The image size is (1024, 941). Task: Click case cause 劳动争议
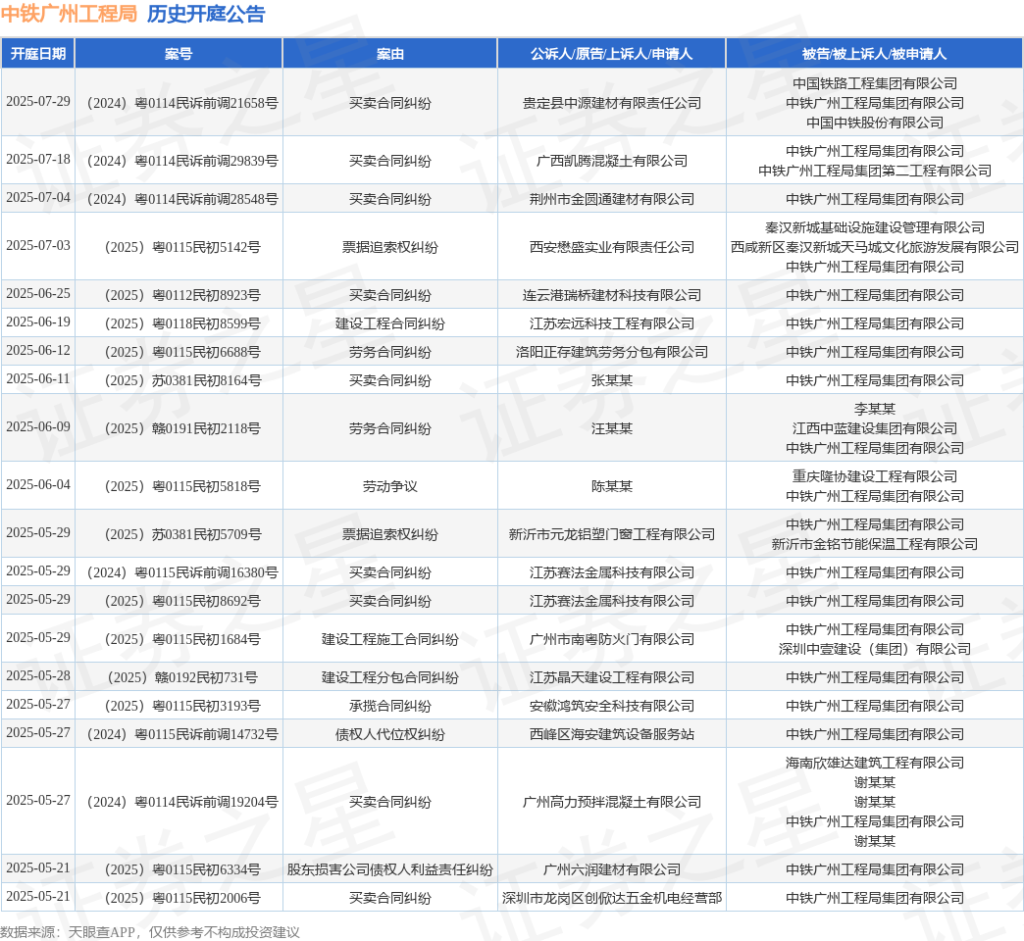(x=389, y=486)
